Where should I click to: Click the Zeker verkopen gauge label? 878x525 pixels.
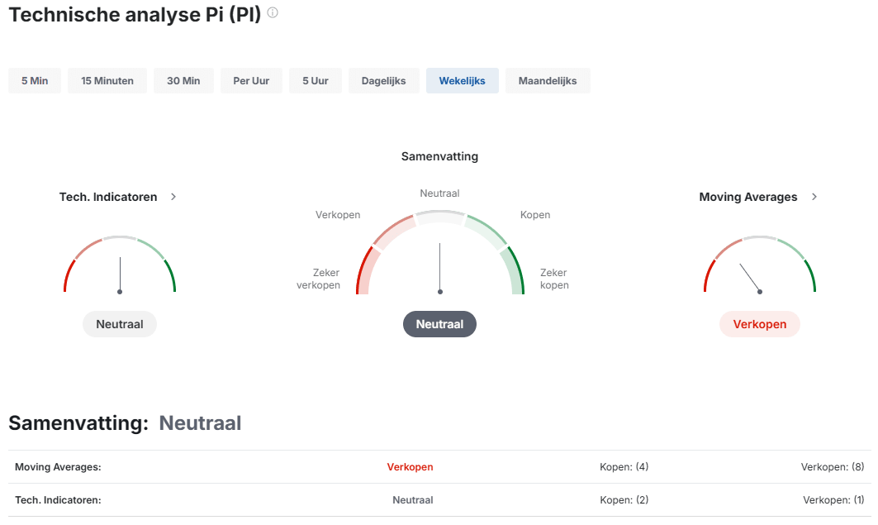click(x=319, y=279)
